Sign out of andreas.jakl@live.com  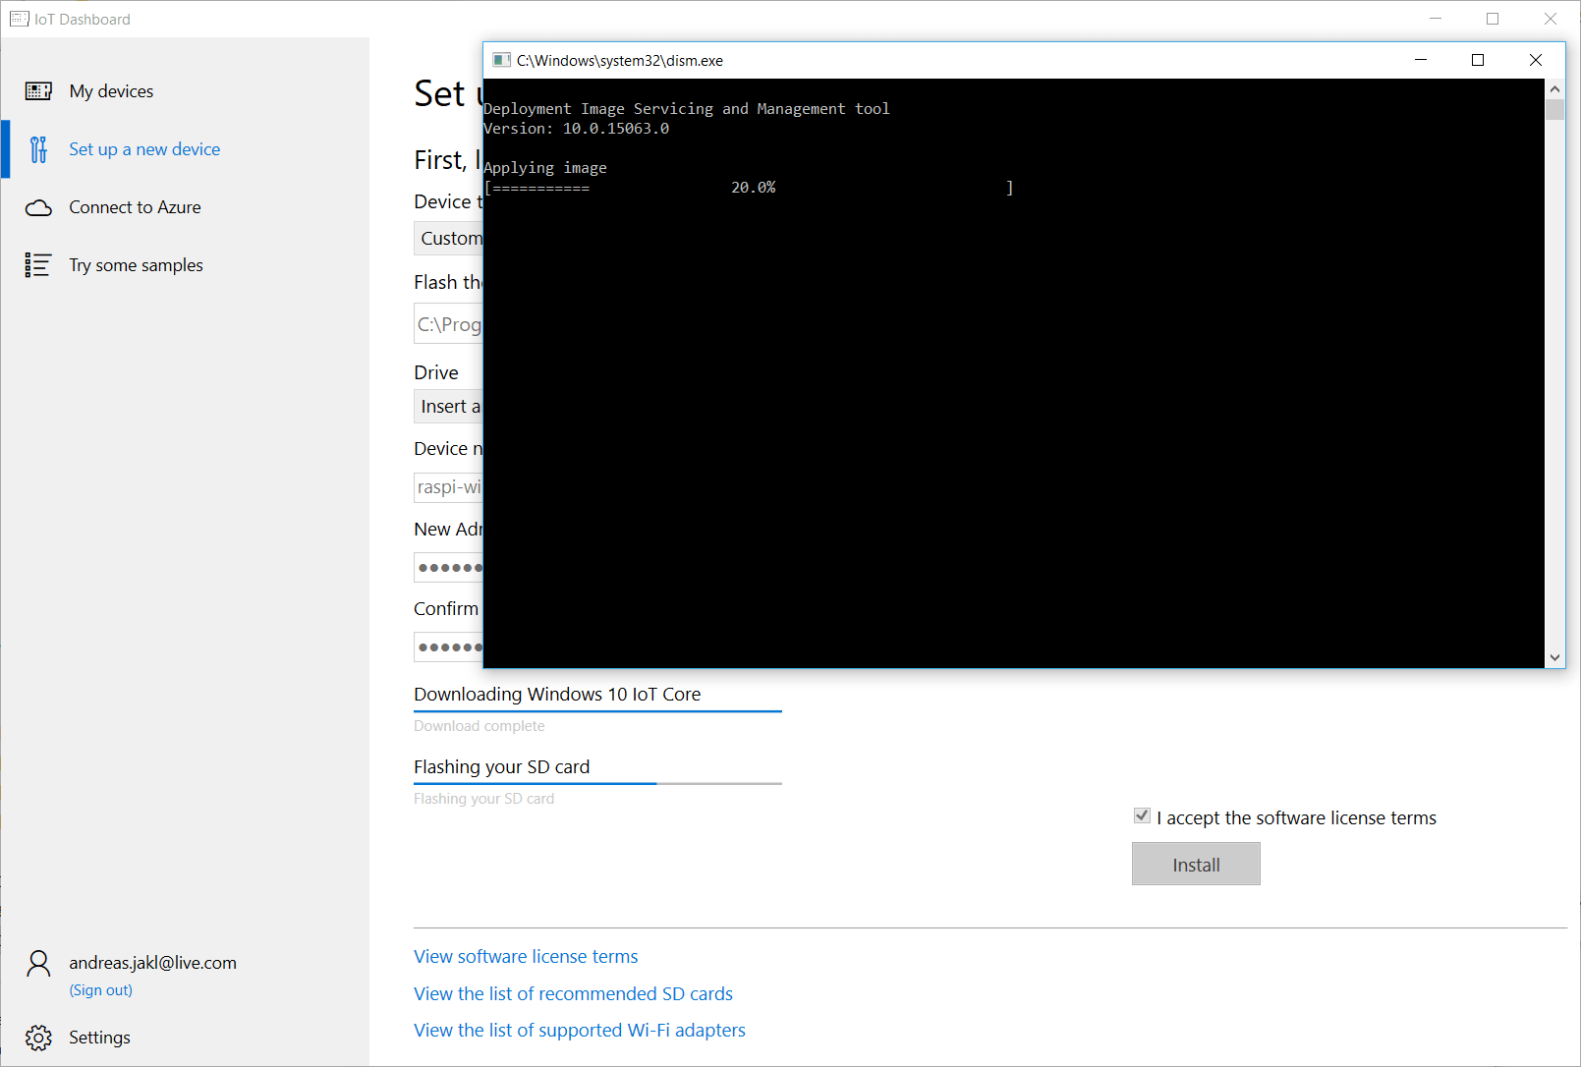coord(100,989)
